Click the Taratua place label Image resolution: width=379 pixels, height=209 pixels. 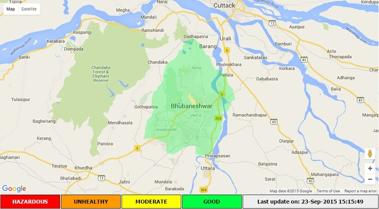59,166
